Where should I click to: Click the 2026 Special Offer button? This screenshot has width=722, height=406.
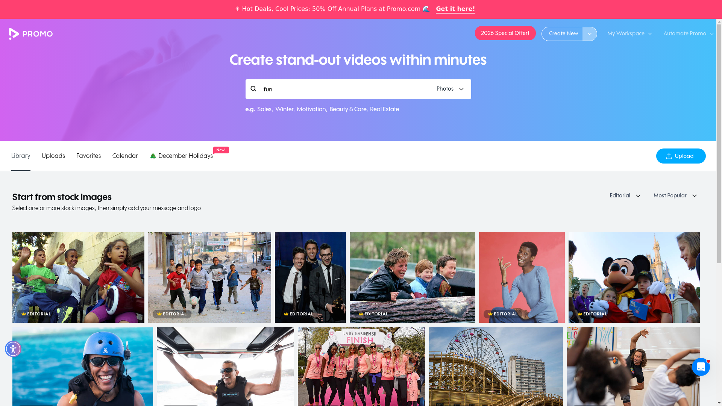[505, 33]
